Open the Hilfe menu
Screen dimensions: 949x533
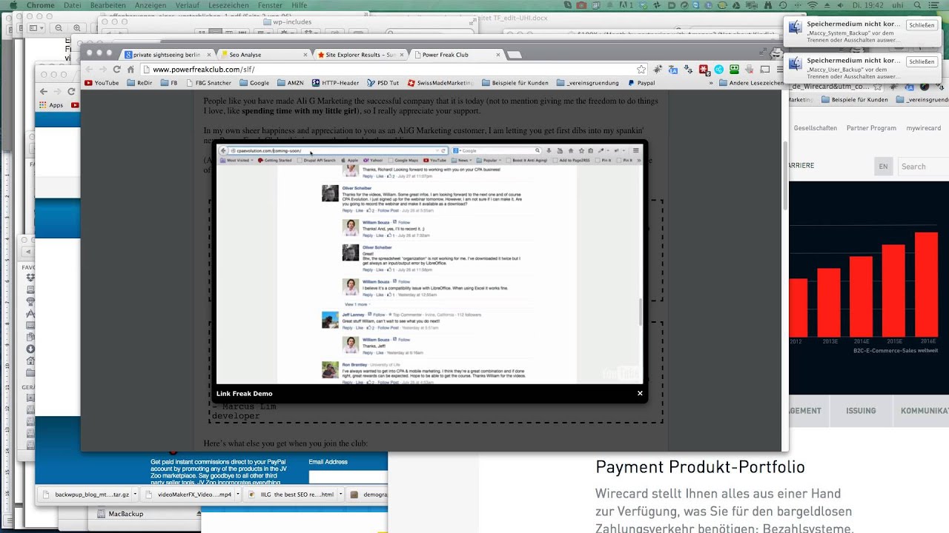coord(299,5)
